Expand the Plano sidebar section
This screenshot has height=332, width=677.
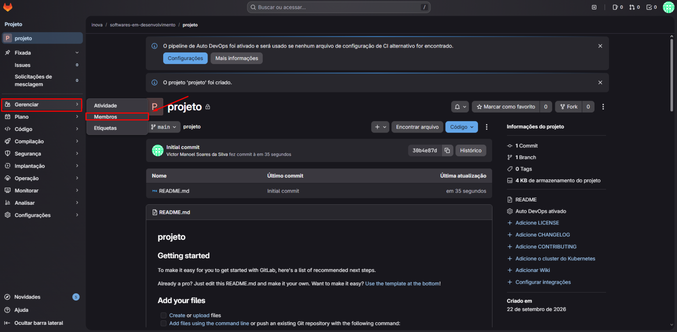click(x=42, y=117)
